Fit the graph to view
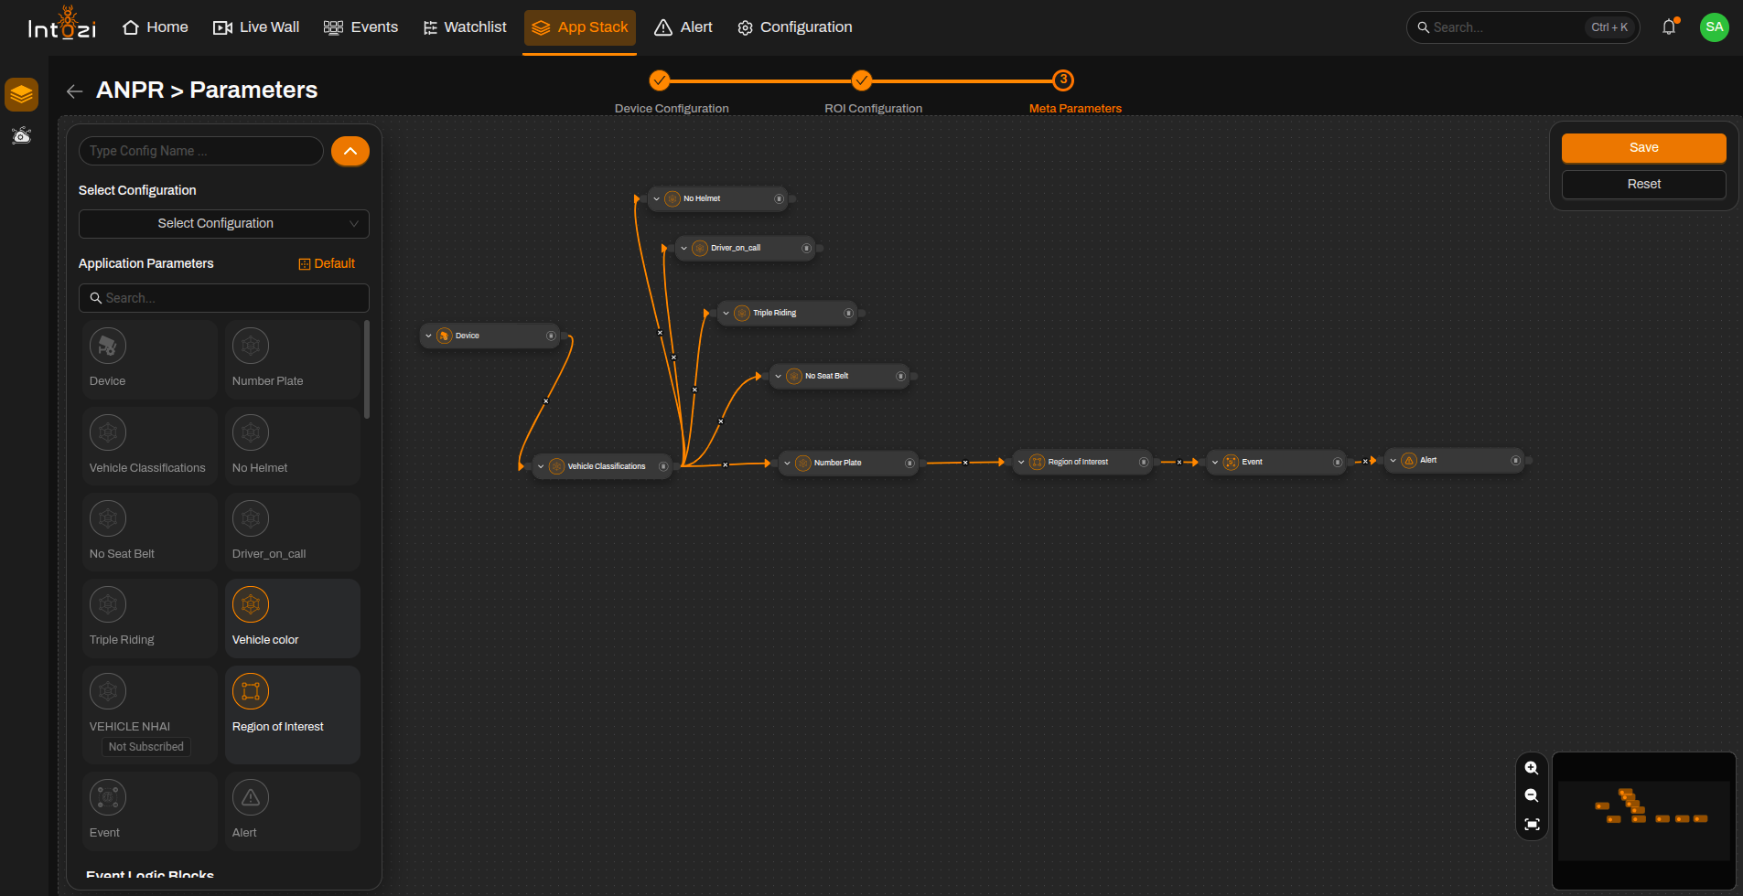The image size is (1743, 896). pyautogui.click(x=1532, y=825)
